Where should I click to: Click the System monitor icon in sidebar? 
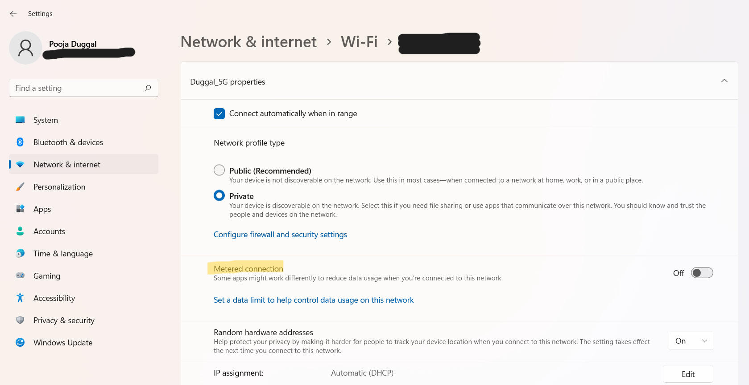coord(20,120)
